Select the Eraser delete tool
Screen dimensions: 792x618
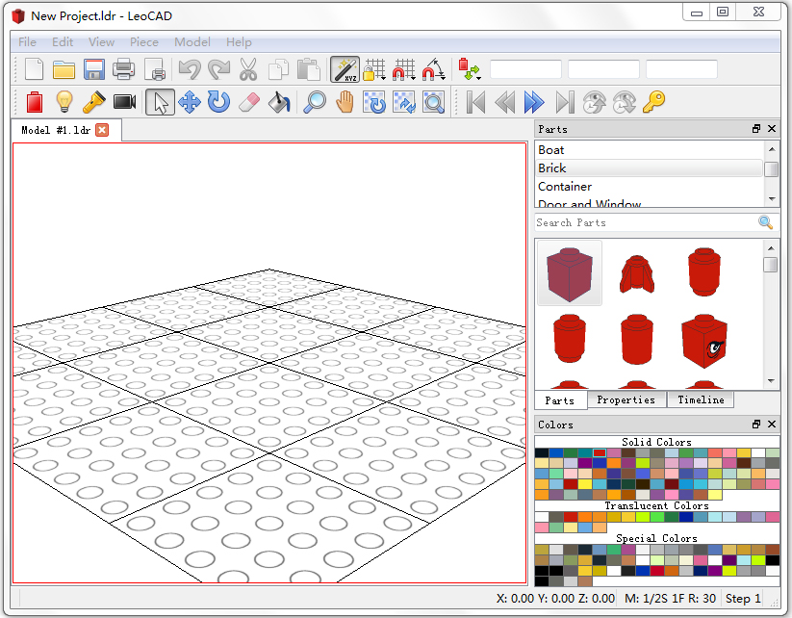click(248, 102)
